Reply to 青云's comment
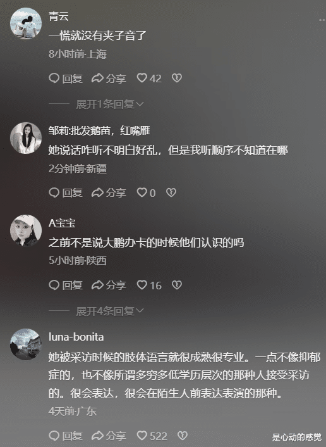Viewport: 326px width, 447px height. (x=66, y=79)
